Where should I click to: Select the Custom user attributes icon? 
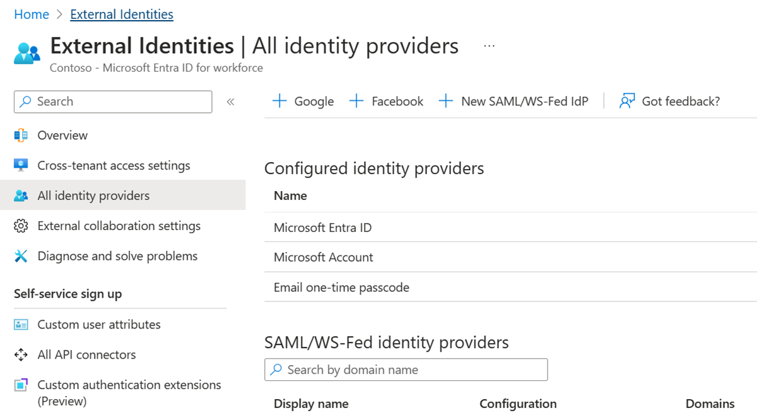tap(21, 324)
